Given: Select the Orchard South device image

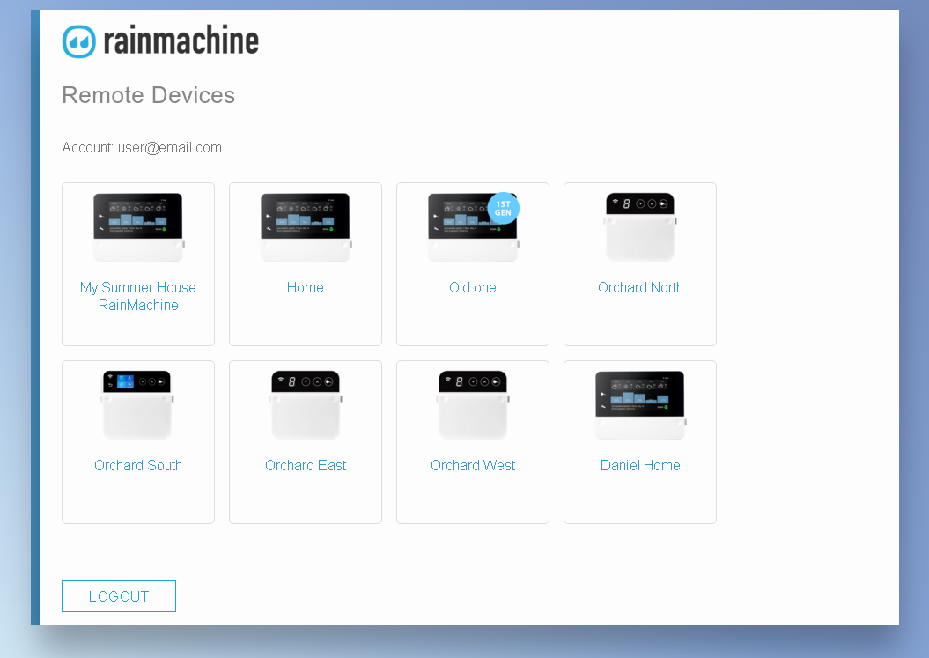Looking at the screenshot, I should [137, 405].
